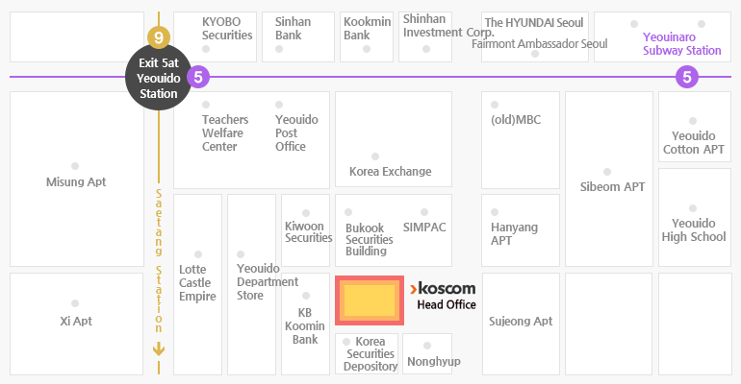Click the KYOBO Securities block
The width and height of the screenshot is (741, 384).
click(215, 36)
